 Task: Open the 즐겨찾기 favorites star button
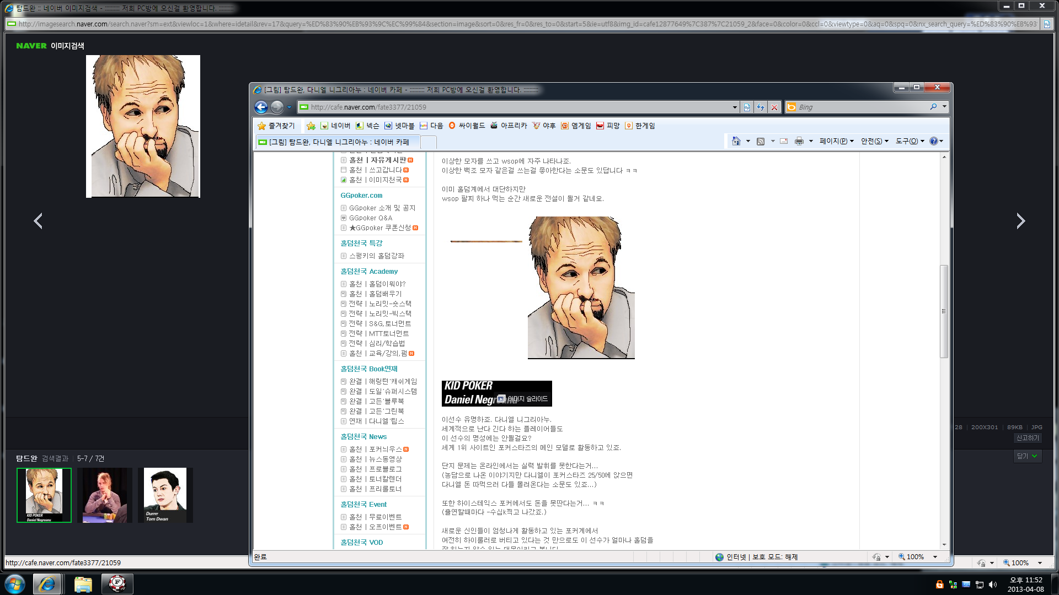(276, 126)
